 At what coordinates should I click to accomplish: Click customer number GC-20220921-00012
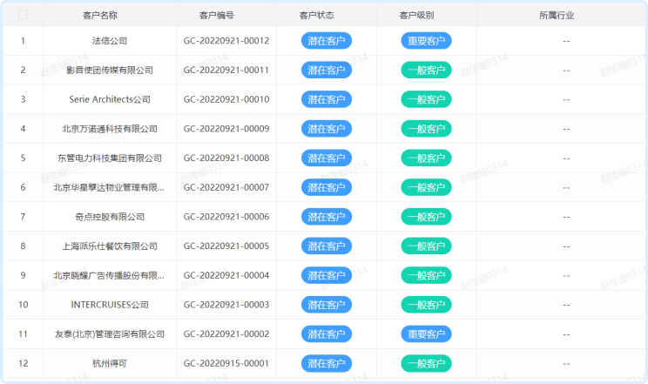coord(226,41)
